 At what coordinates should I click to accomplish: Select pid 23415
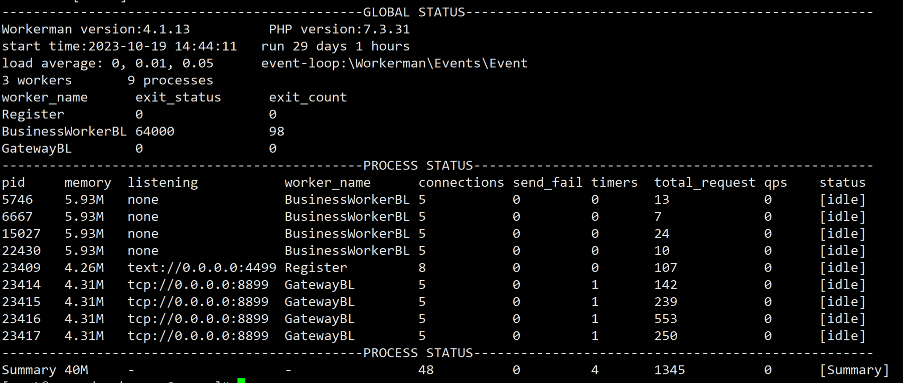point(21,302)
